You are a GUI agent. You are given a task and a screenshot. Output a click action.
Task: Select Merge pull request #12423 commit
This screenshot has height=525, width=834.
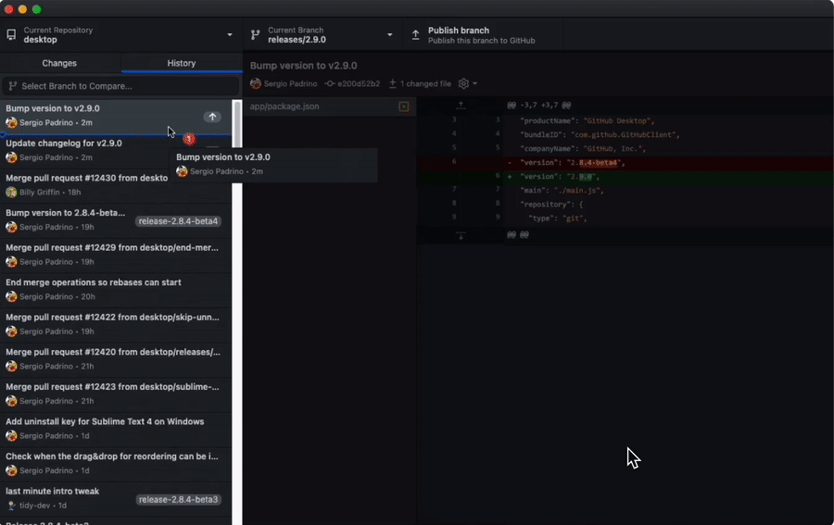116,394
